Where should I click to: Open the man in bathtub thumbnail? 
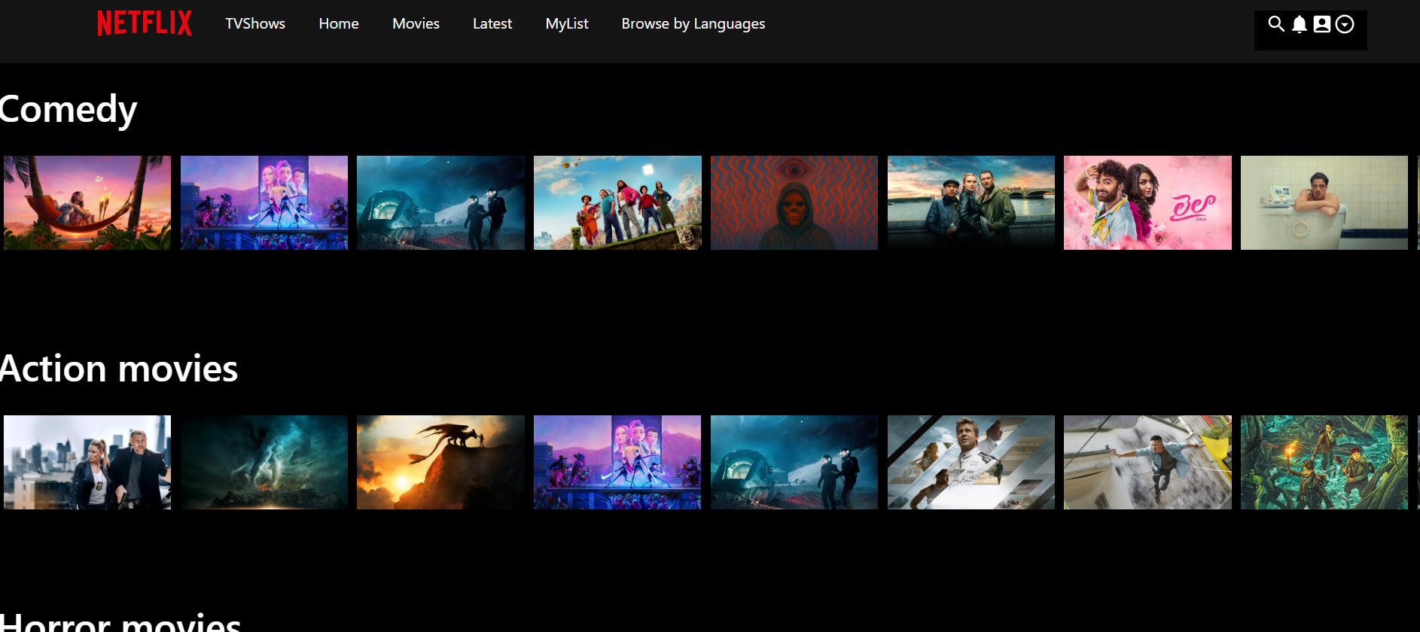point(1324,202)
